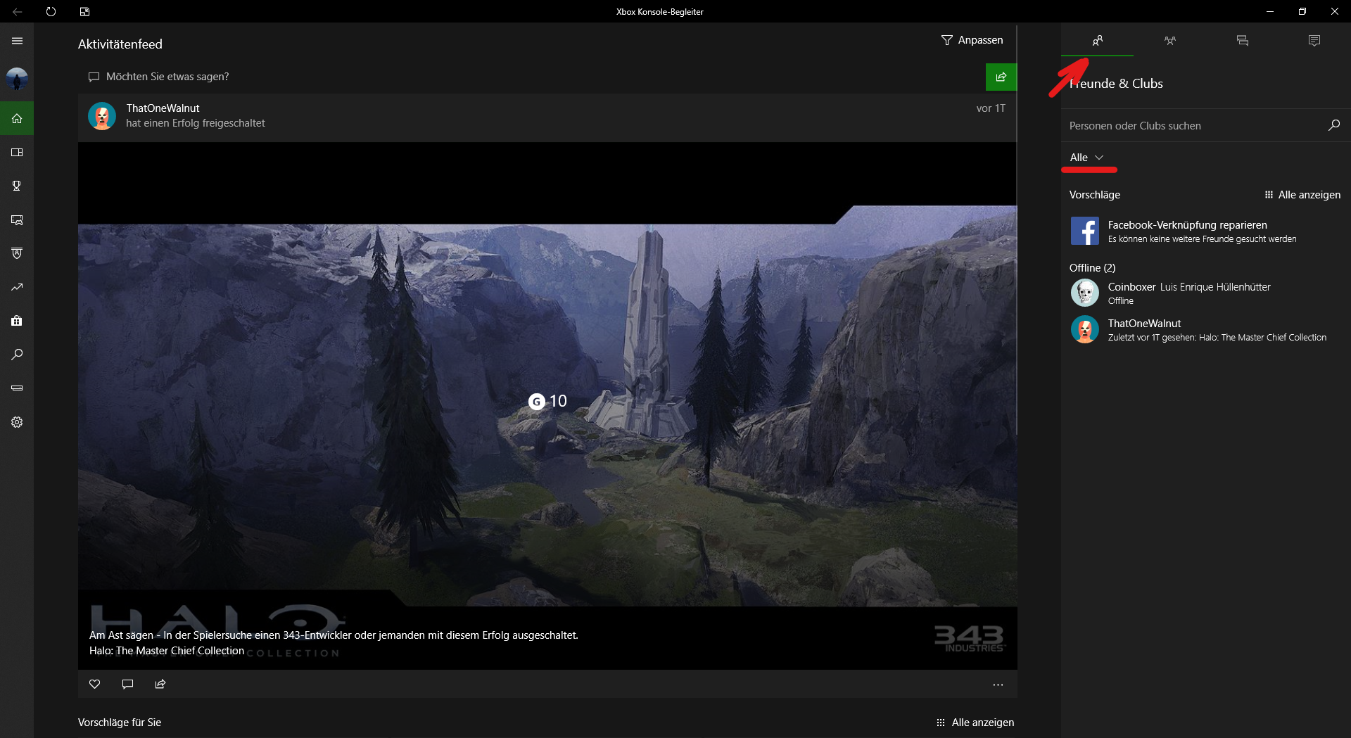The width and height of the screenshot is (1351, 738).
Task: Switch to the Messages tab icon
Action: click(1242, 41)
